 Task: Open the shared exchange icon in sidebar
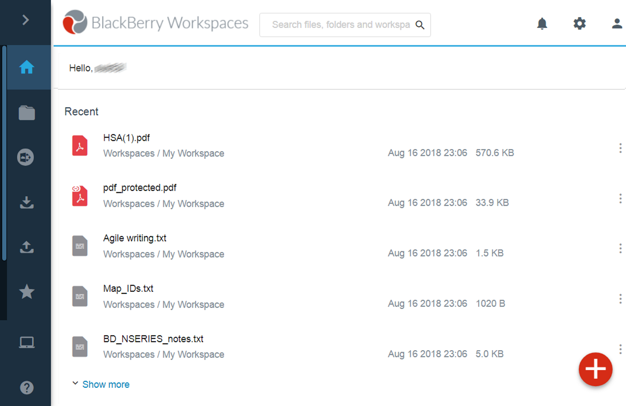tap(25, 157)
